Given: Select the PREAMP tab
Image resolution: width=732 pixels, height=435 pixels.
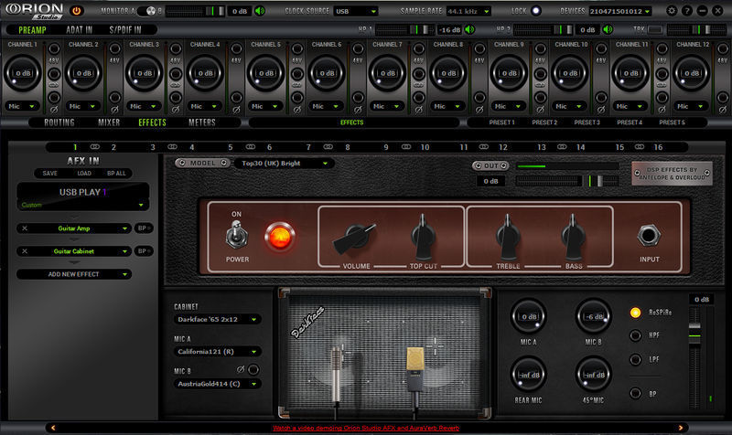Looking at the screenshot, I should (x=32, y=30).
